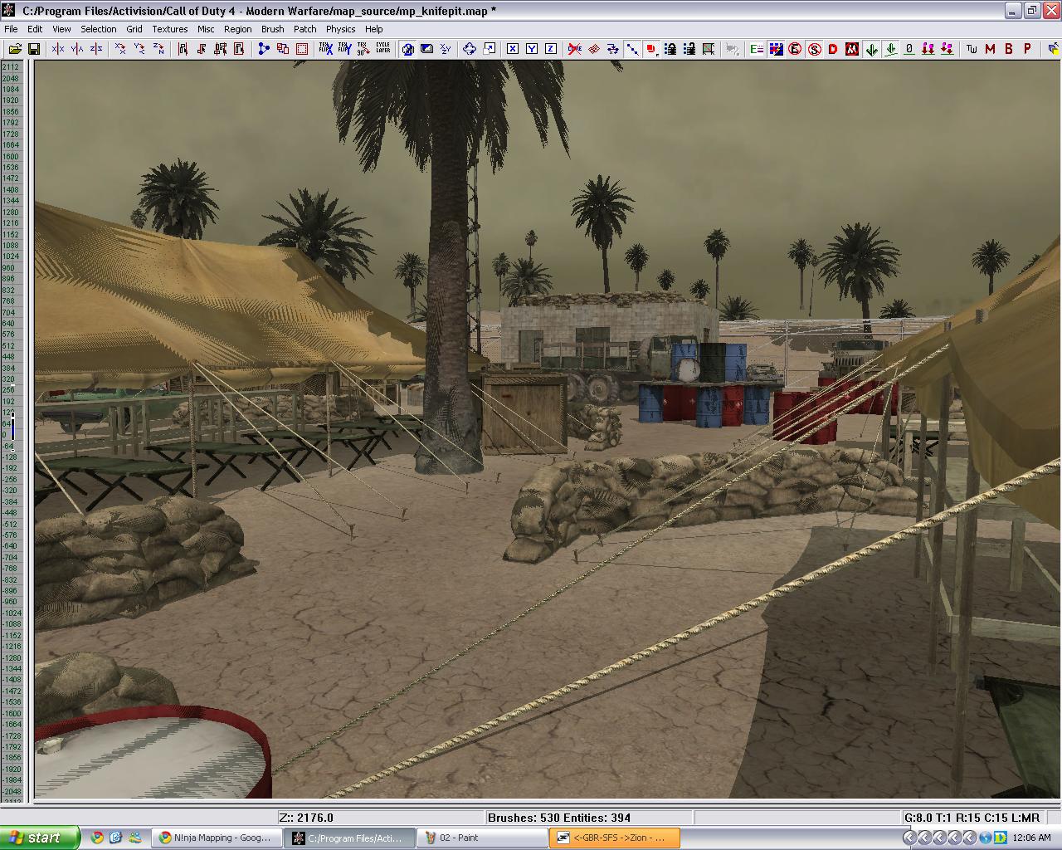Screen dimensions: 1062x850
Task: Click the Z: 2176.0 status text
Action: pyautogui.click(x=306, y=818)
